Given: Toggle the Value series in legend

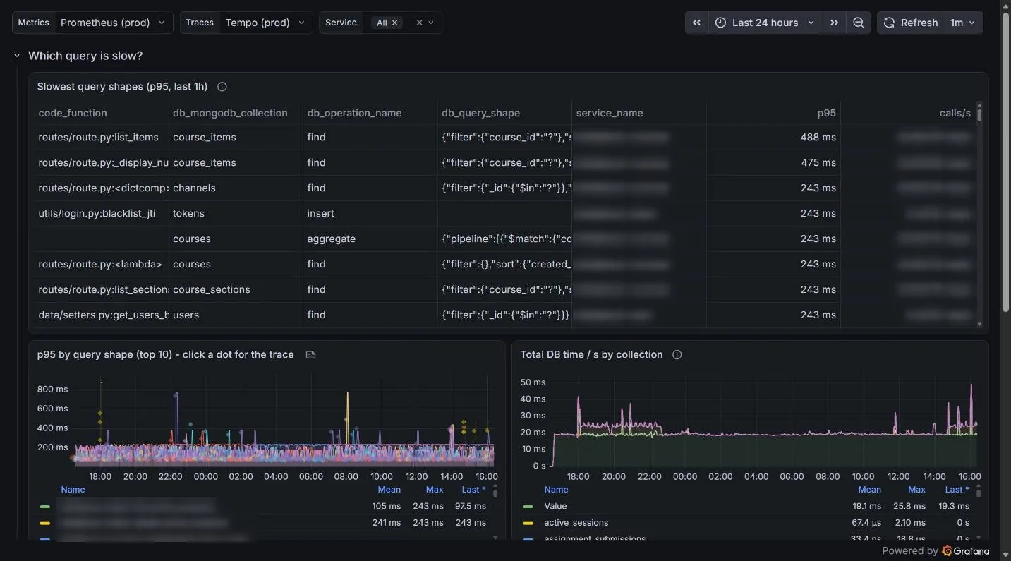Looking at the screenshot, I should [555, 506].
